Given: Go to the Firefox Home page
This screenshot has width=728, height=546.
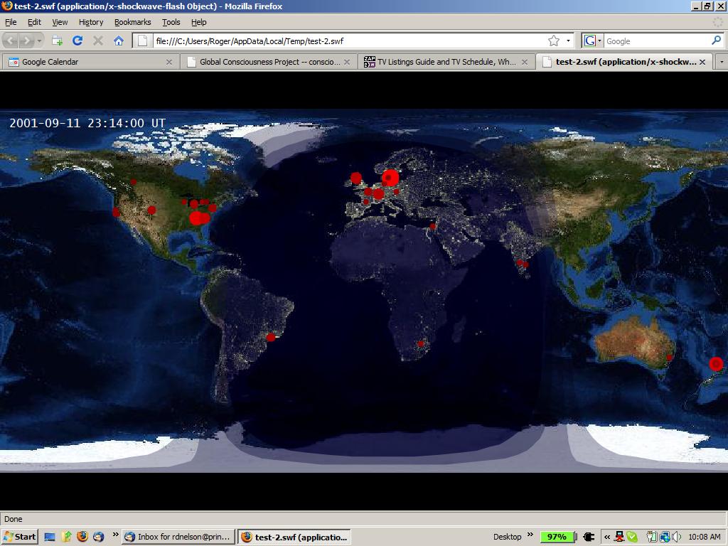Looking at the screenshot, I should pyautogui.click(x=119, y=41).
